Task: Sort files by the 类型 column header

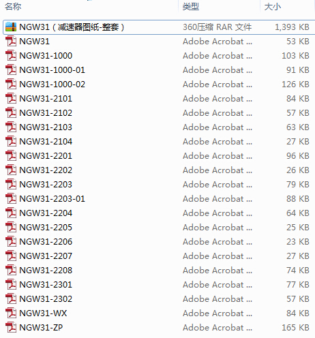Action: (191, 7)
